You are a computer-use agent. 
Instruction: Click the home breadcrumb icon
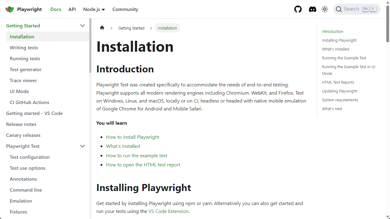102,28
